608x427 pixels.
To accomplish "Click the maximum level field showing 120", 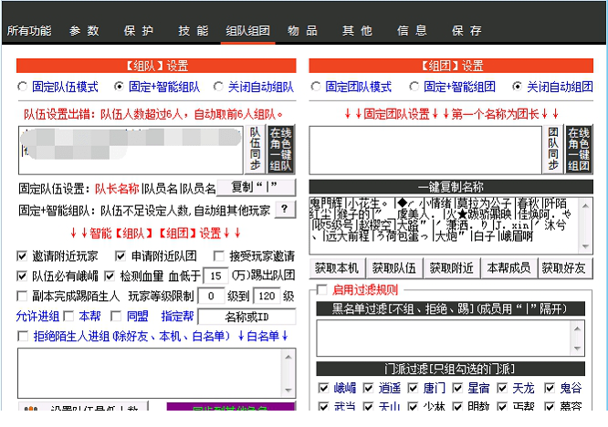I will coord(267,297).
